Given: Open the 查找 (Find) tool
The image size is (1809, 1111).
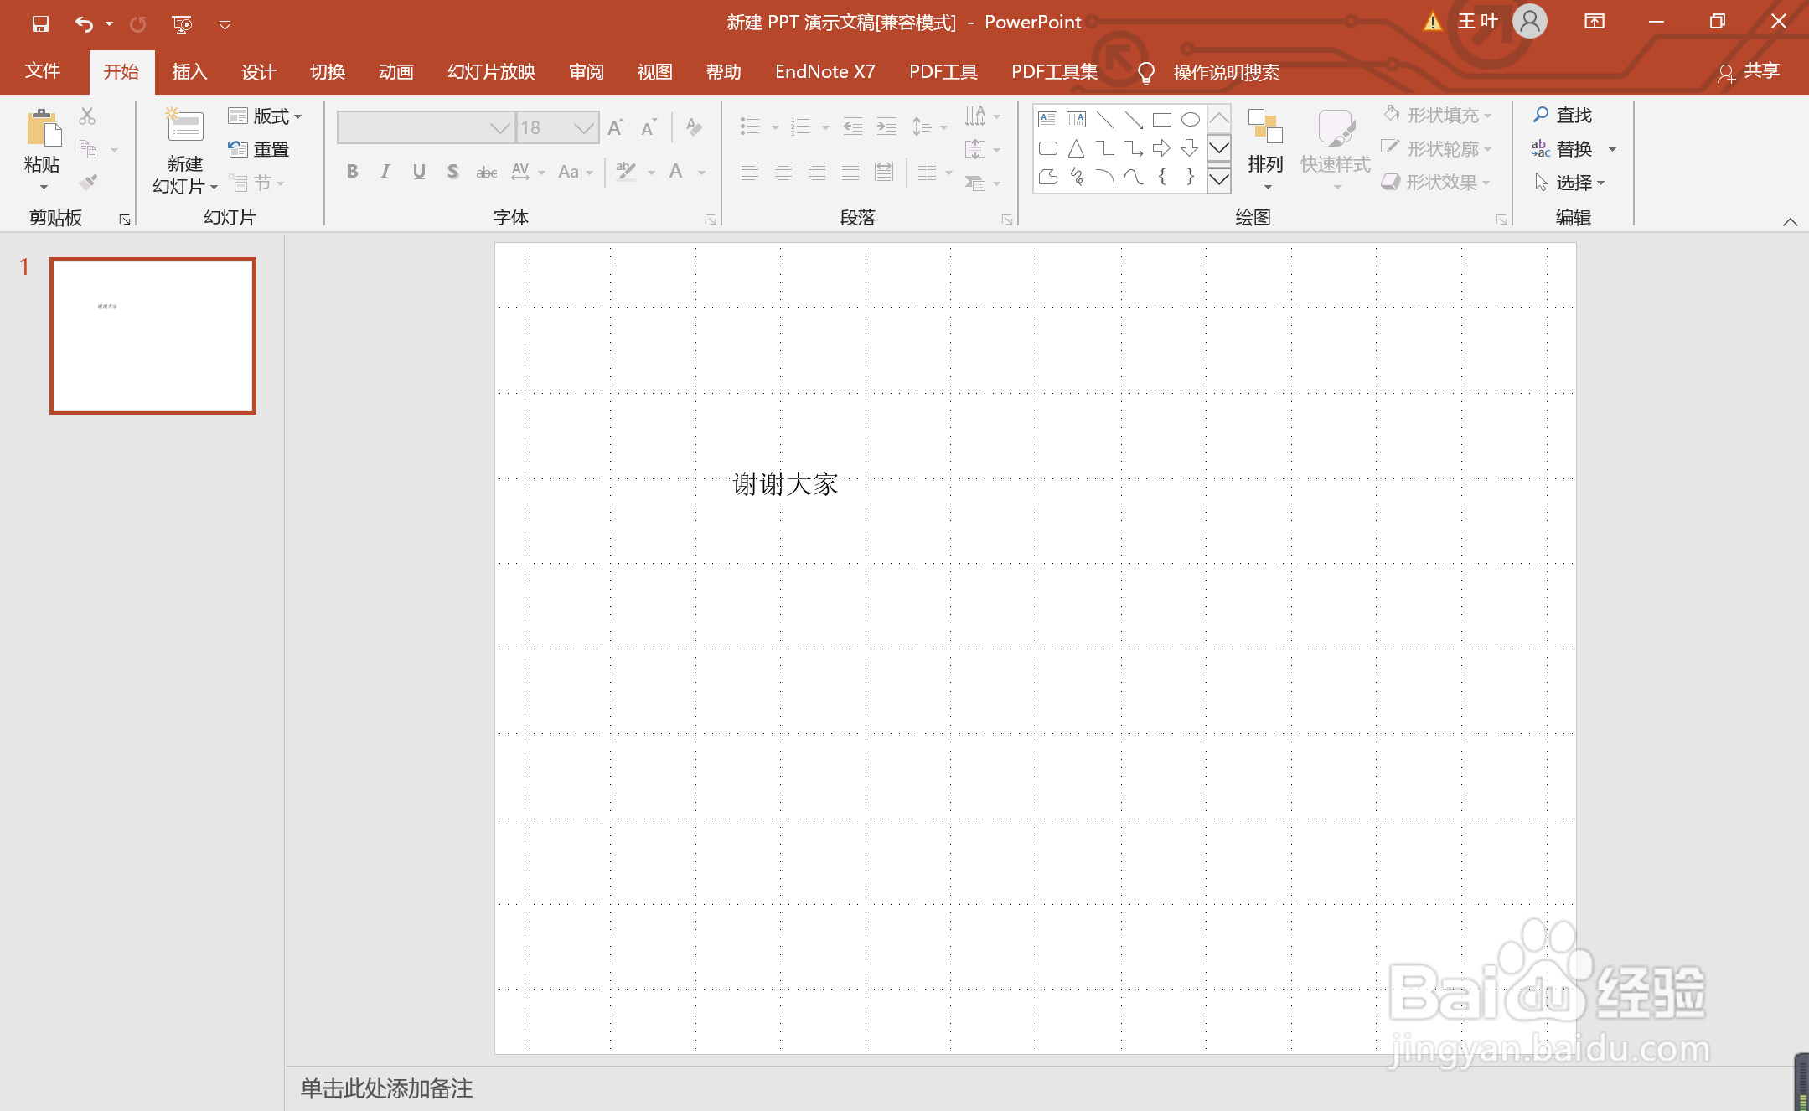Looking at the screenshot, I should click(1569, 115).
